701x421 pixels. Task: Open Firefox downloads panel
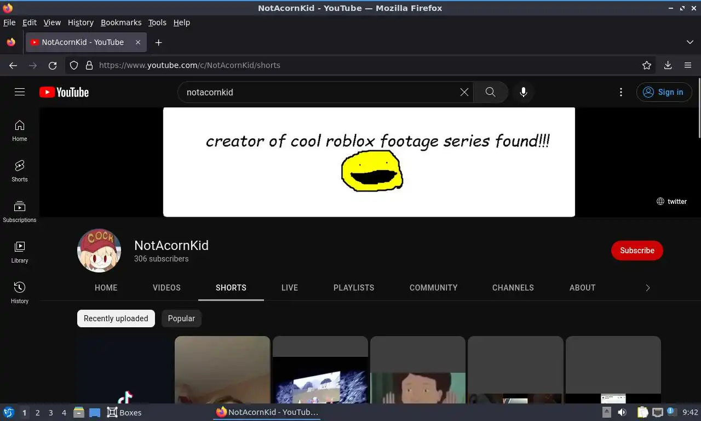click(668, 65)
